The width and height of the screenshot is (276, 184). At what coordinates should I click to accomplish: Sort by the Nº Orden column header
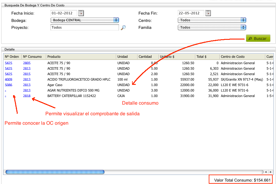pyautogui.click(x=12, y=57)
